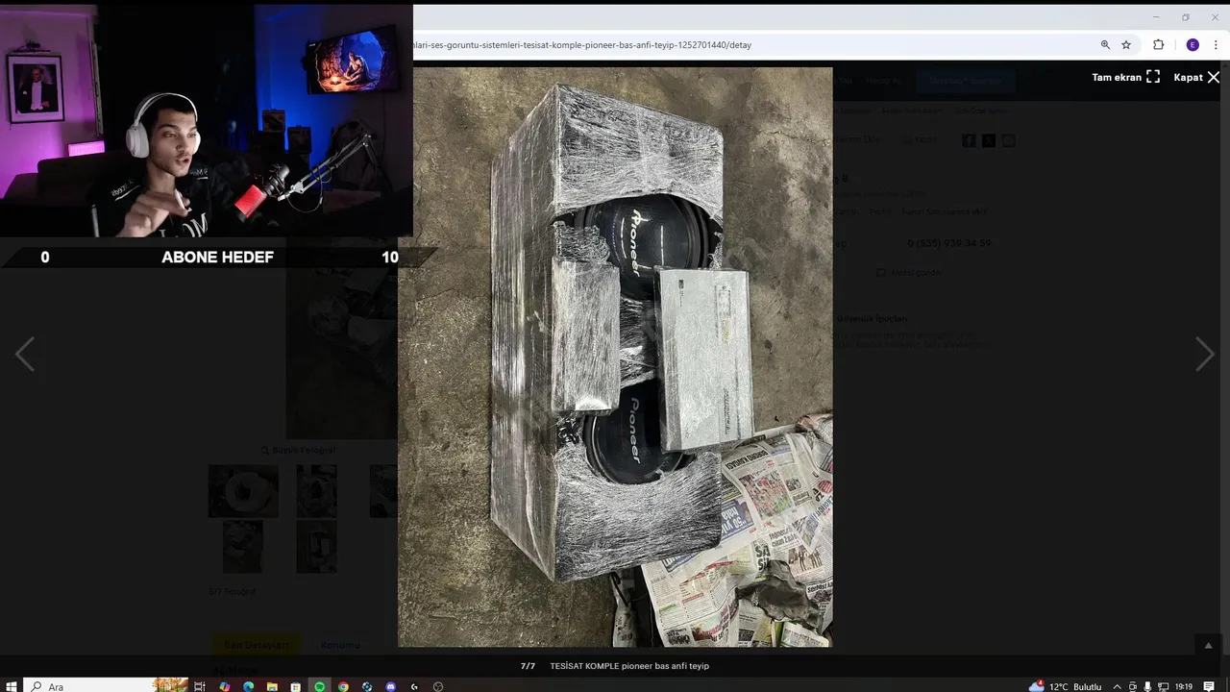The height and width of the screenshot is (692, 1230).
Task: Open the Chrome profile avatar E
Action: coord(1193,45)
